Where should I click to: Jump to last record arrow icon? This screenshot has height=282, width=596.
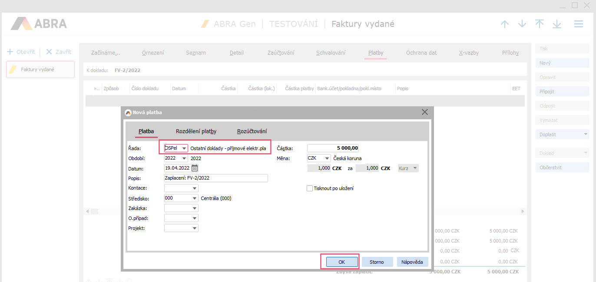point(557,24)
